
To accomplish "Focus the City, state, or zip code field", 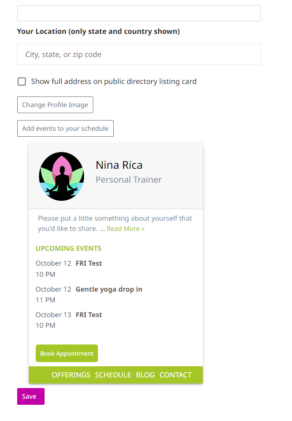I will tap(139, 54).
